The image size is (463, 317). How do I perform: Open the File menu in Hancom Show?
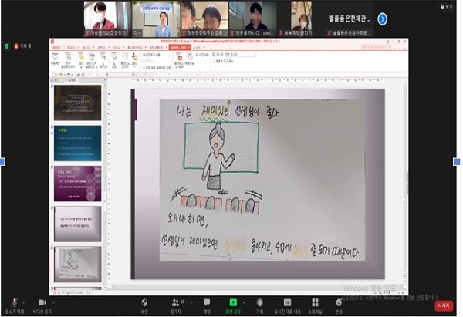[x=56, y=47]
